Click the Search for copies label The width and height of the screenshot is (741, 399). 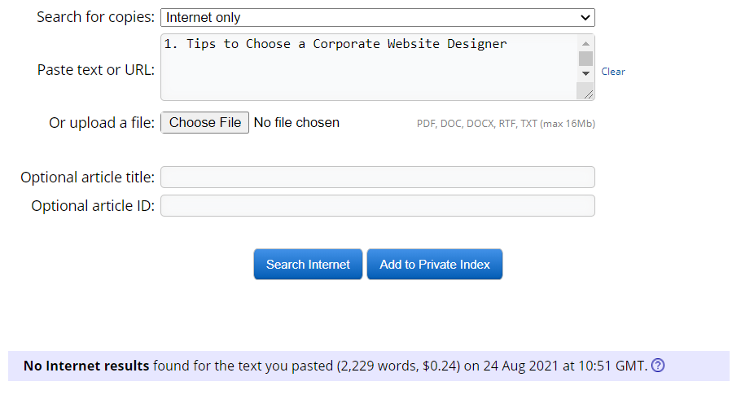(95, 17)
